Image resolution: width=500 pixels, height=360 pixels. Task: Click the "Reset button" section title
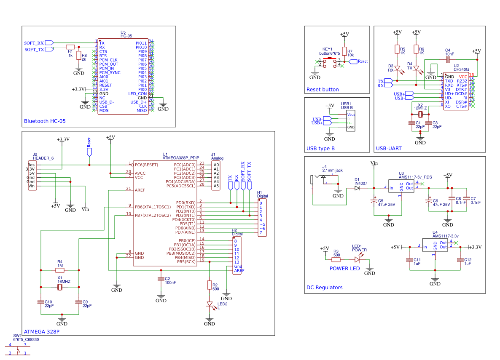[323, 90]
